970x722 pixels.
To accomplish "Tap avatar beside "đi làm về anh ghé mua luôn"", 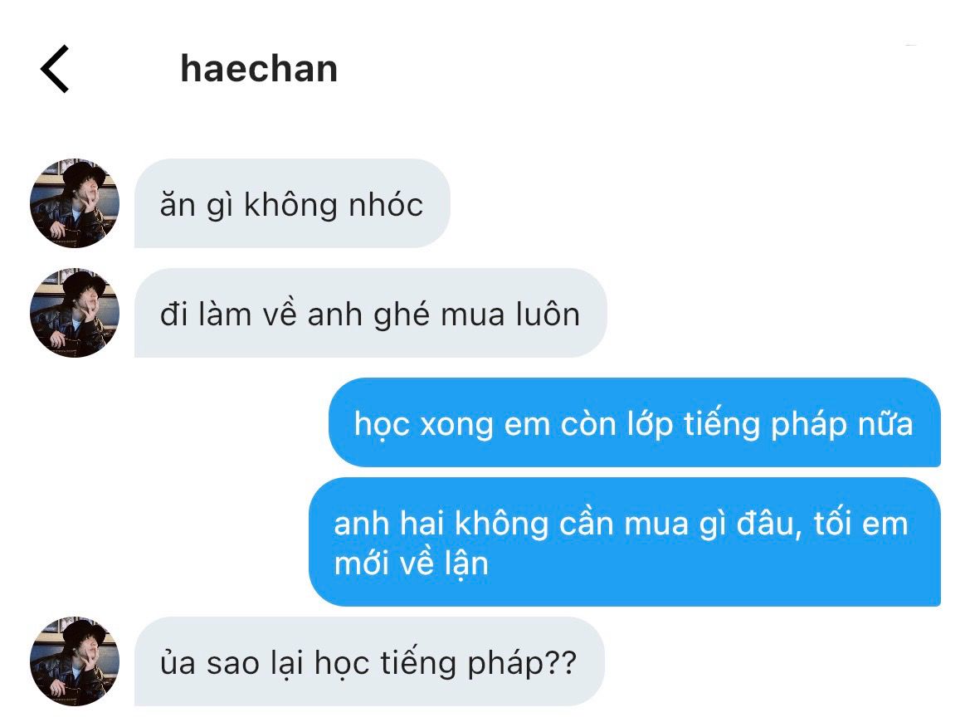I will click(x=75, y=312).
